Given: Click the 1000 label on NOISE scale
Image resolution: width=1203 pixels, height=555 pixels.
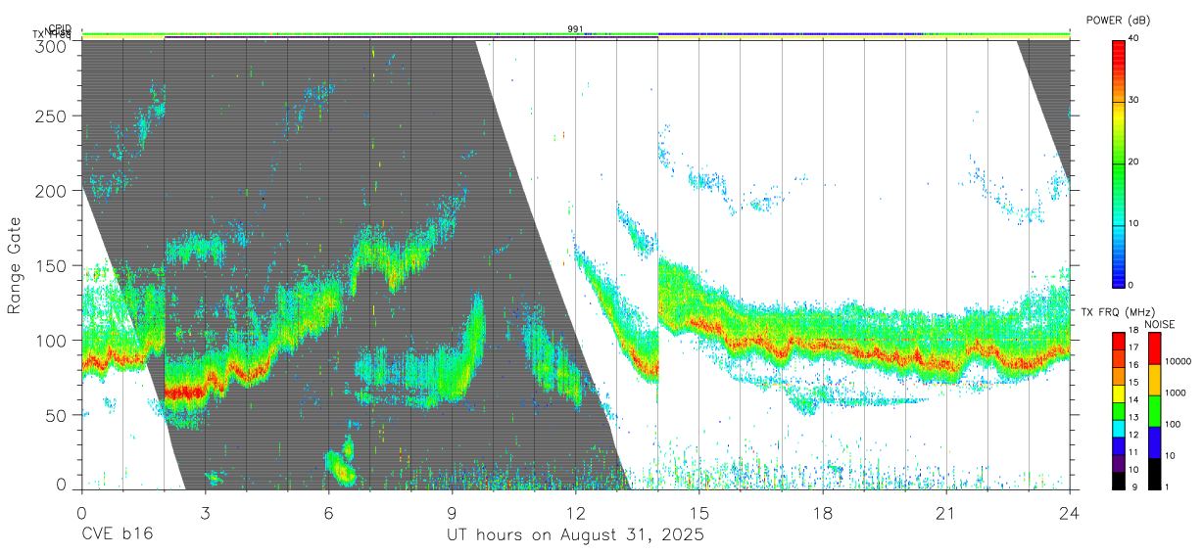Looking at the screenshot, I should tap(1175, 393).
